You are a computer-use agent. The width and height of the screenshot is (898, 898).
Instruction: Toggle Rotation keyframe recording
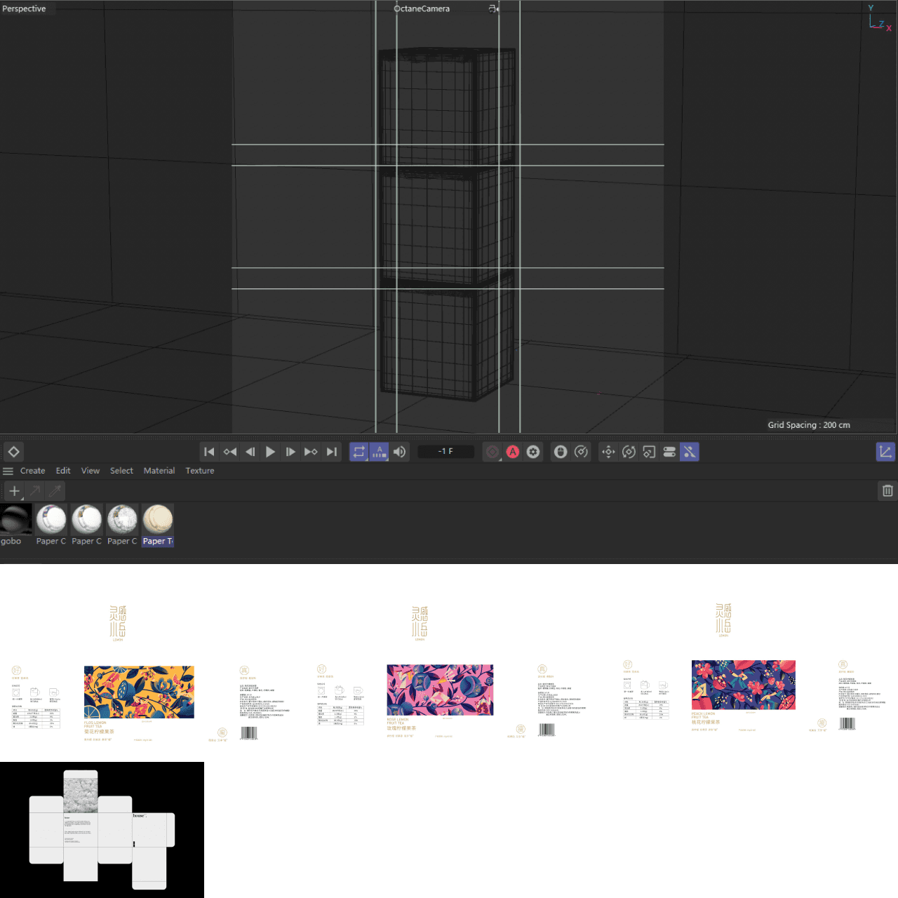pyautogui.click(x=629, y=452)
